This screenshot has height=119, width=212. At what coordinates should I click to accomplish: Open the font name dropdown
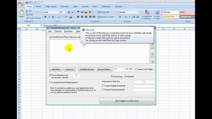click(58, 12)
